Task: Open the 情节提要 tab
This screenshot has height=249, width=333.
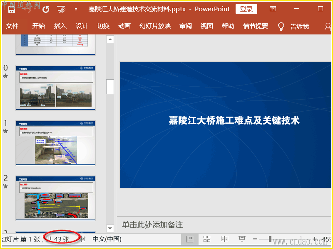Action: (256, 26)
